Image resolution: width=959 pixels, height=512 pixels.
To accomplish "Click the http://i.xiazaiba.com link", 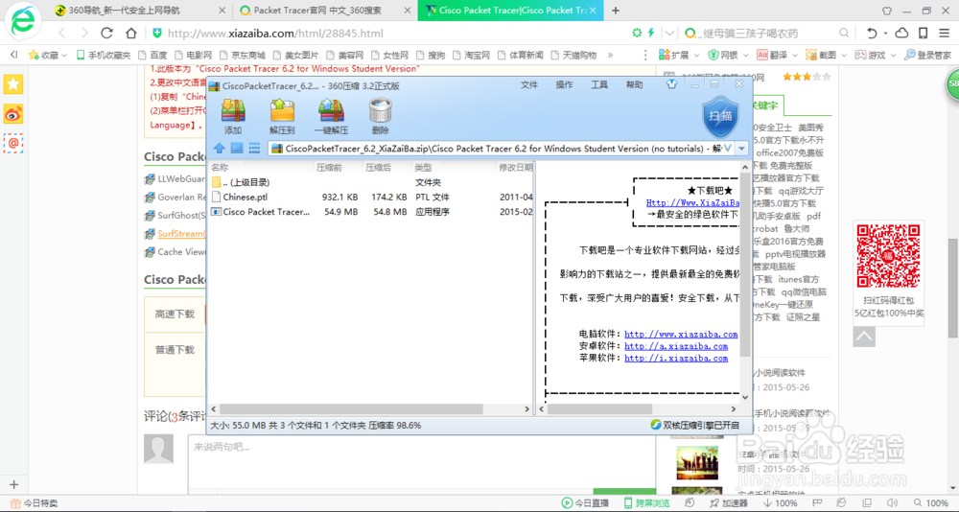I will (x=676, y=359).
